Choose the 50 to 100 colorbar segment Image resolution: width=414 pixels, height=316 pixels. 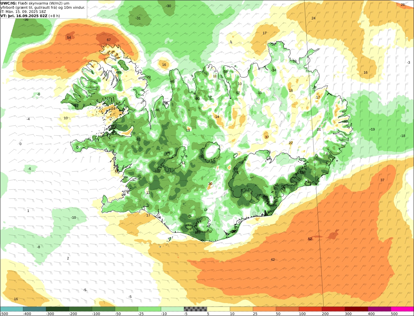(x=287, y=309)
